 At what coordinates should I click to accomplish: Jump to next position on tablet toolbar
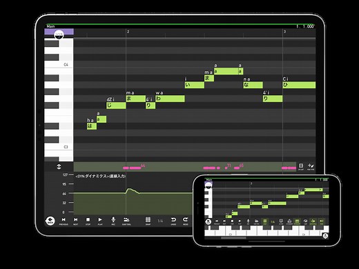pyautogui.click(x=76, y=221)
